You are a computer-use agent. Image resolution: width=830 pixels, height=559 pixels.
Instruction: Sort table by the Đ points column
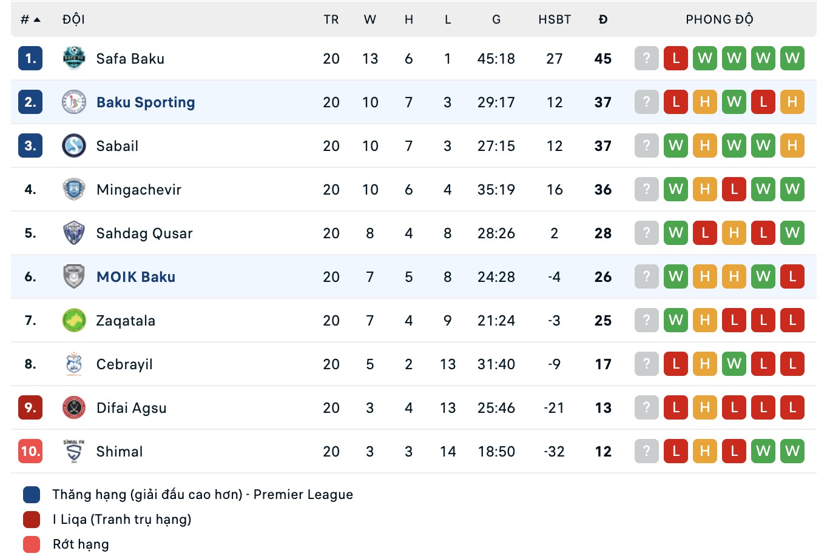click(x=602, y=19)
